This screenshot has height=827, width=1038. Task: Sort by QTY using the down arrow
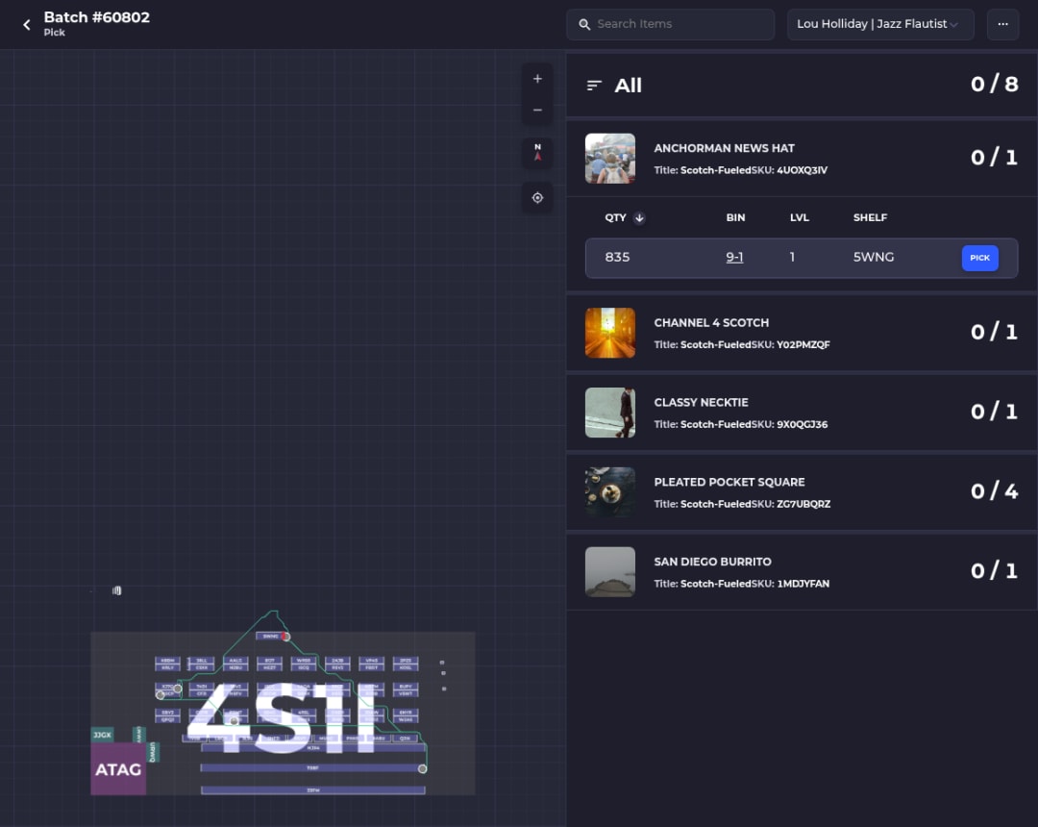pyautogui.click(x=639, y=218)
